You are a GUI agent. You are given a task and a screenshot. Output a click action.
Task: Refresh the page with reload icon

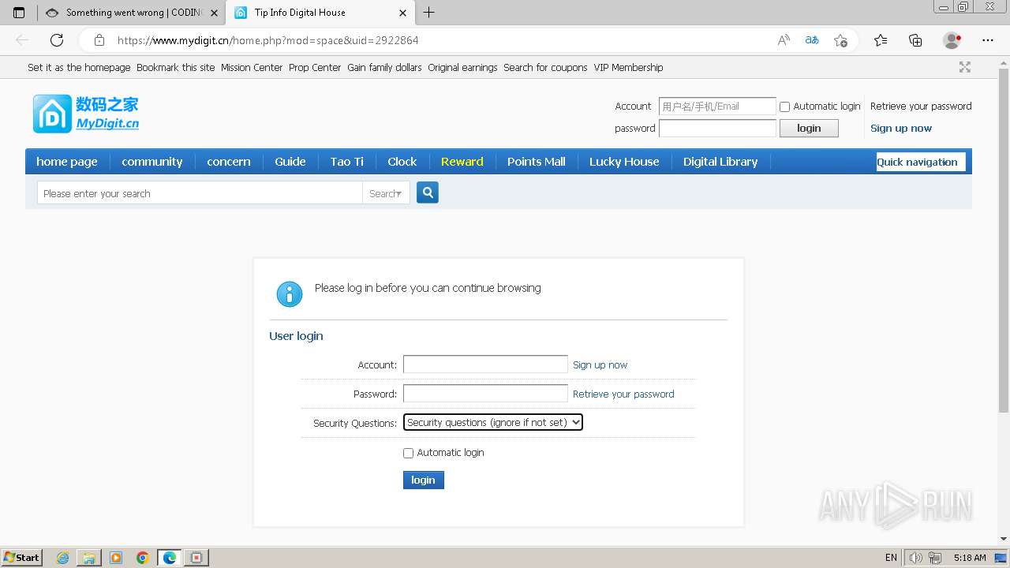[x=57, y=40]
